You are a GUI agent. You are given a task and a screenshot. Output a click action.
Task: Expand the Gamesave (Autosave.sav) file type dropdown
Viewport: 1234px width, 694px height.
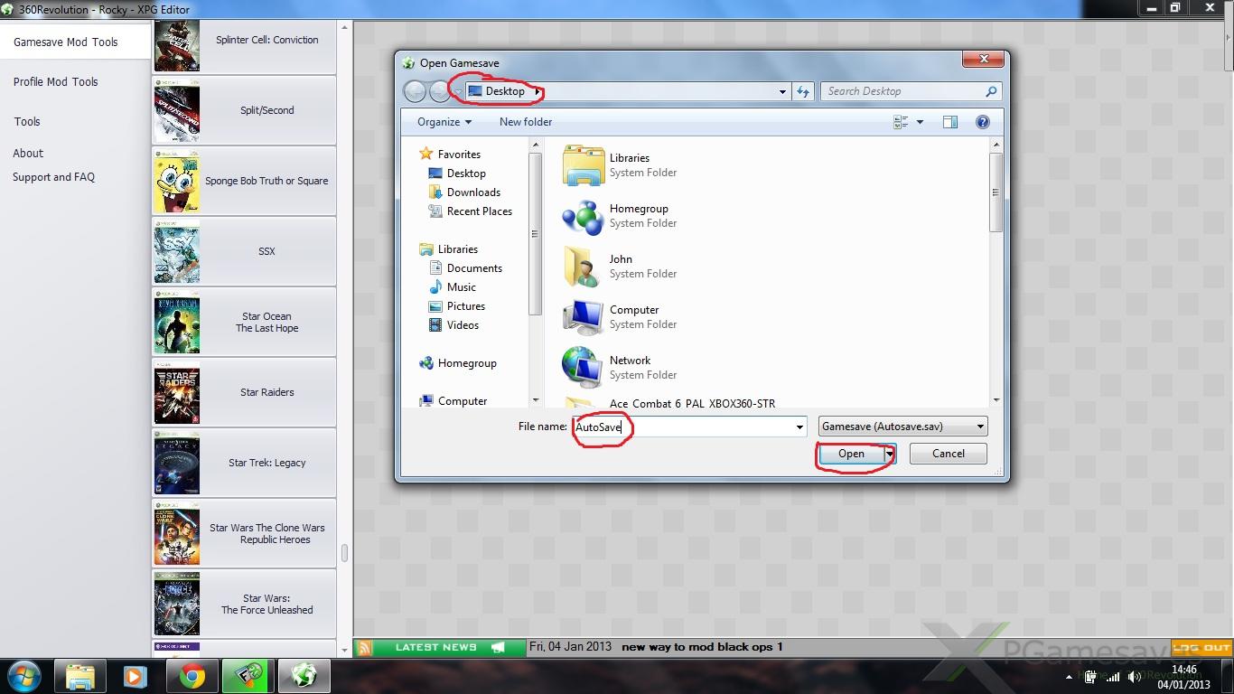[980, 427]
